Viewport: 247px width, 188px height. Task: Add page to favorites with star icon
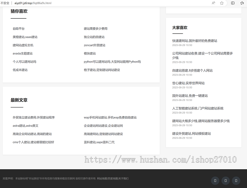coord(222,3)
